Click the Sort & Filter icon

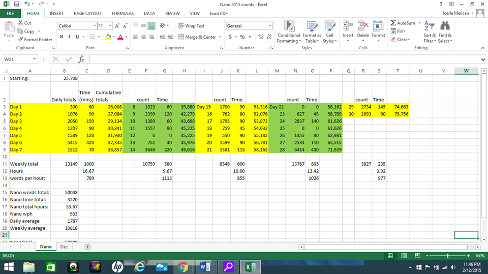click(429, 32)
